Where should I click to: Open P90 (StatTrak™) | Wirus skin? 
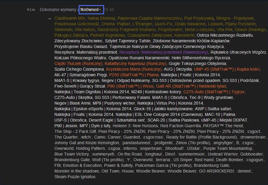click(x=130, y=86)
